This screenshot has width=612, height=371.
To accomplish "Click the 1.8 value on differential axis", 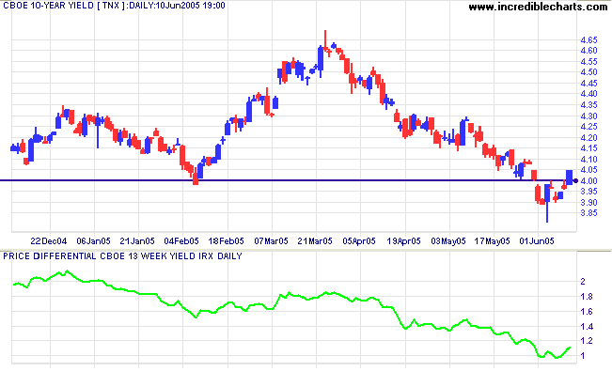I will point(587,297).
